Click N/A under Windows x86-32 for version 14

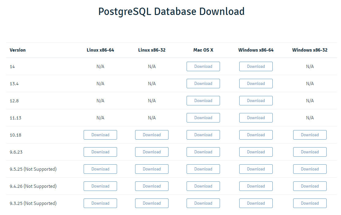click(310, 67)
